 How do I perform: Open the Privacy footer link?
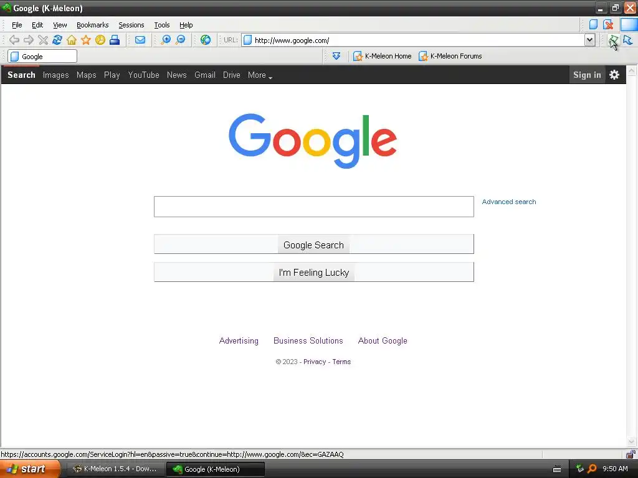click(x=315, y=362)
